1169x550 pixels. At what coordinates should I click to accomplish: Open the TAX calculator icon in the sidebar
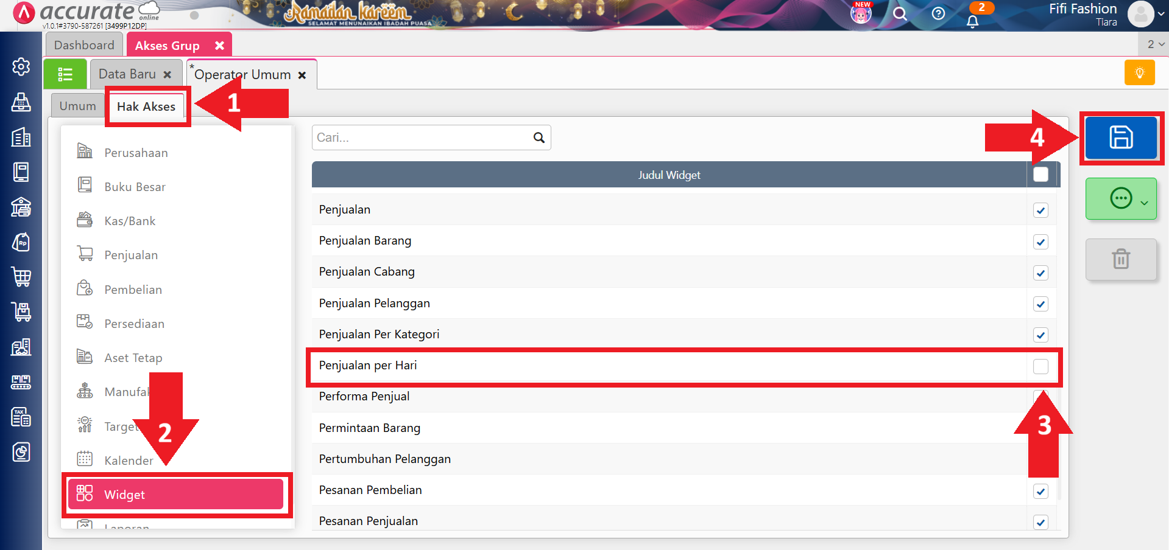click(21, 417)
